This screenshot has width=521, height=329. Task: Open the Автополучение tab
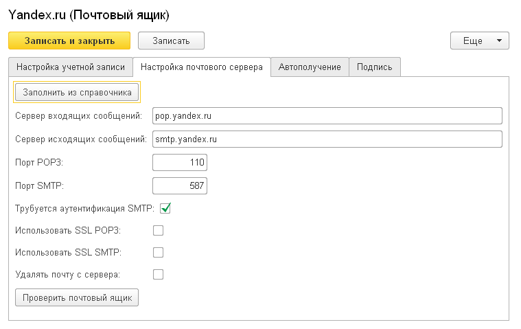click(x=310, y=67)
